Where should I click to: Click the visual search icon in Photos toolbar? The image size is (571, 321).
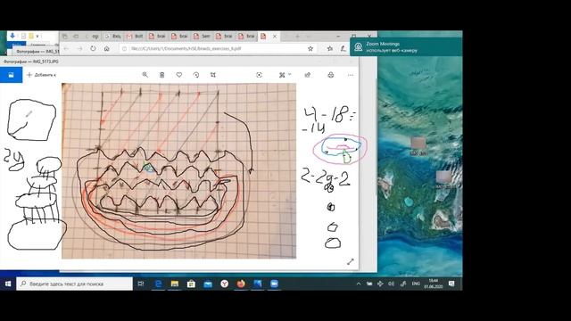click(x=259, y=75)
